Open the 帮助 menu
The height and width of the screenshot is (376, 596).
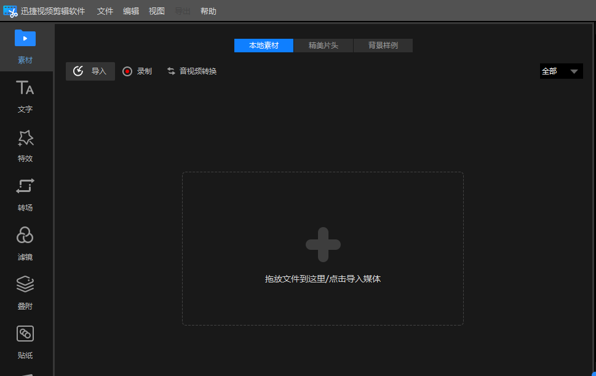209,12
